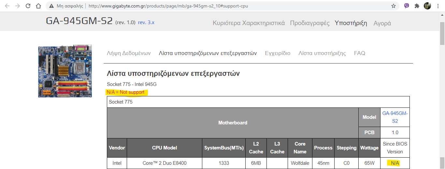Image resolution: width=445 pixels, height=169 pixels.
Task: Click the SystemBus(MT/s) column header
Action: (224, 148)
